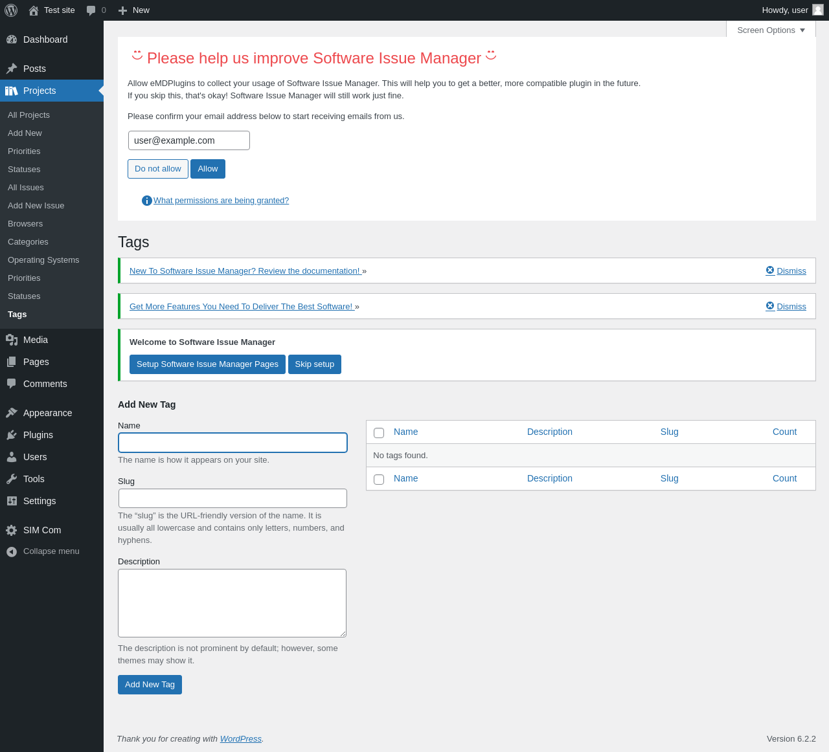Open All Issues submenu item
Screen dimensions: 829x752
[26, 188]
